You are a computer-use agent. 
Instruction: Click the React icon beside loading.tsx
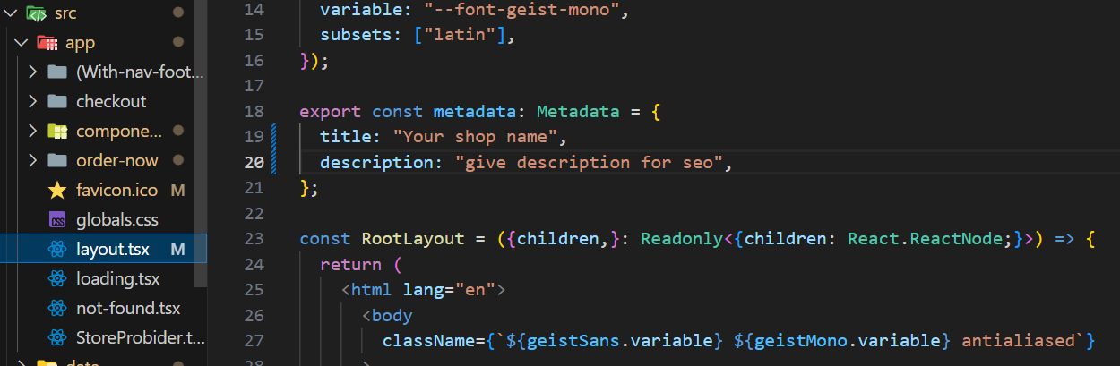[57, 279]
